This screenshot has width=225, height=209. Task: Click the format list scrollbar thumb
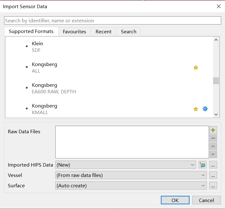pyautogui.click(x=216, y=81)
